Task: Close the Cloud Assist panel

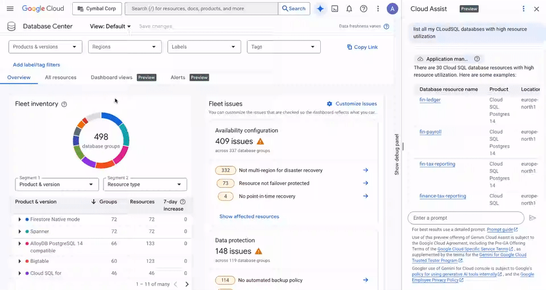Action: tap(536, 9)
